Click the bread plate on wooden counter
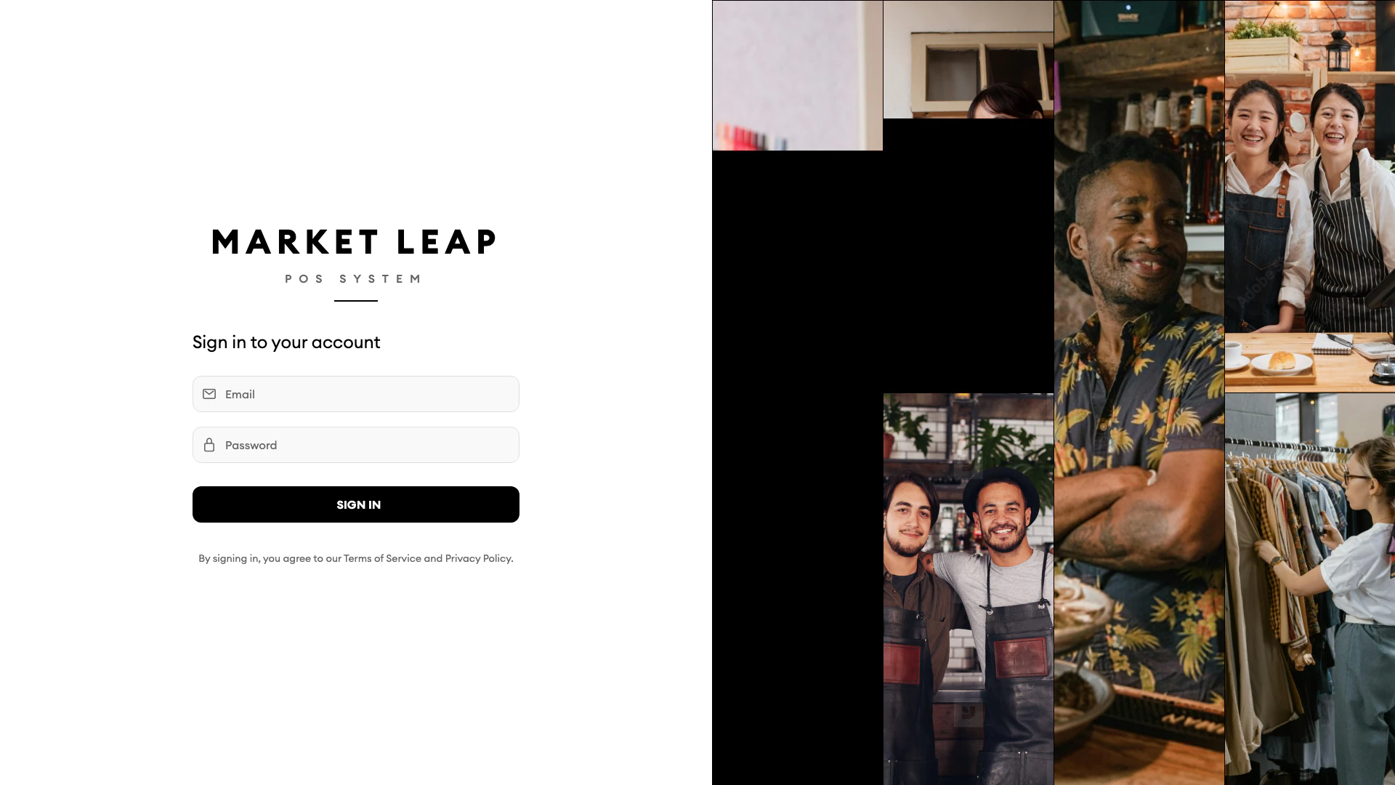The image size is (1395, 785). [x=1281, y=362]
